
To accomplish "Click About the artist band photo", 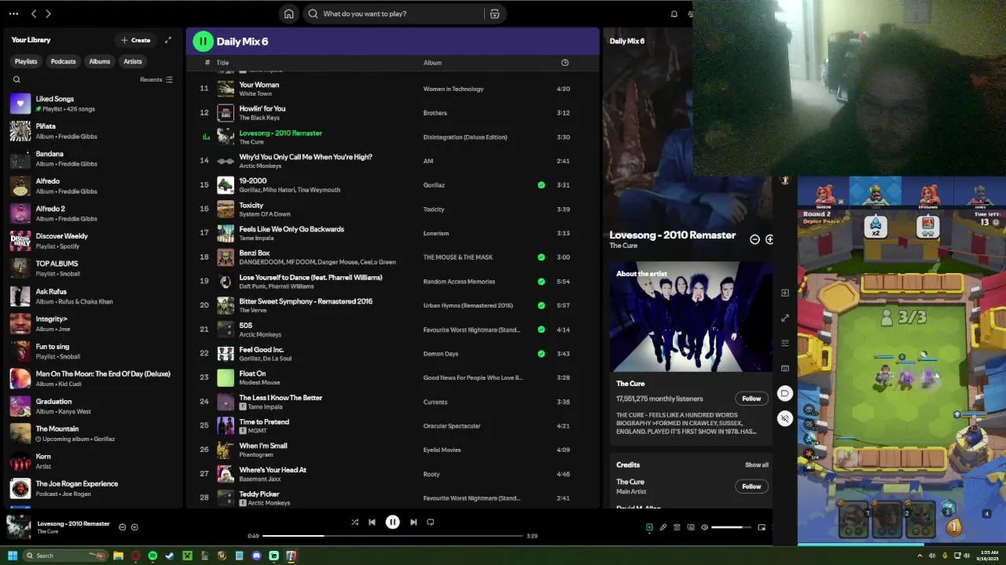I will click(x=692, y=316).
